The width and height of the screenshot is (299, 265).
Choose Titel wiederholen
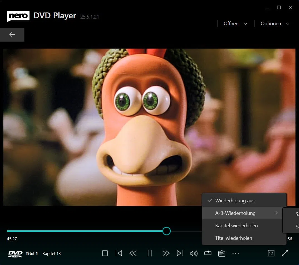pos(244,238)
